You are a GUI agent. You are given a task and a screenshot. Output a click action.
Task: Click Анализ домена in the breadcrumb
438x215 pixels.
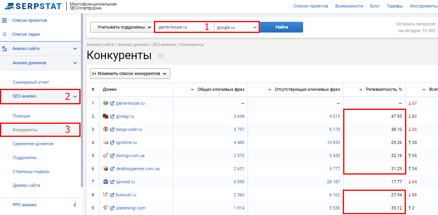pos(134,45)
